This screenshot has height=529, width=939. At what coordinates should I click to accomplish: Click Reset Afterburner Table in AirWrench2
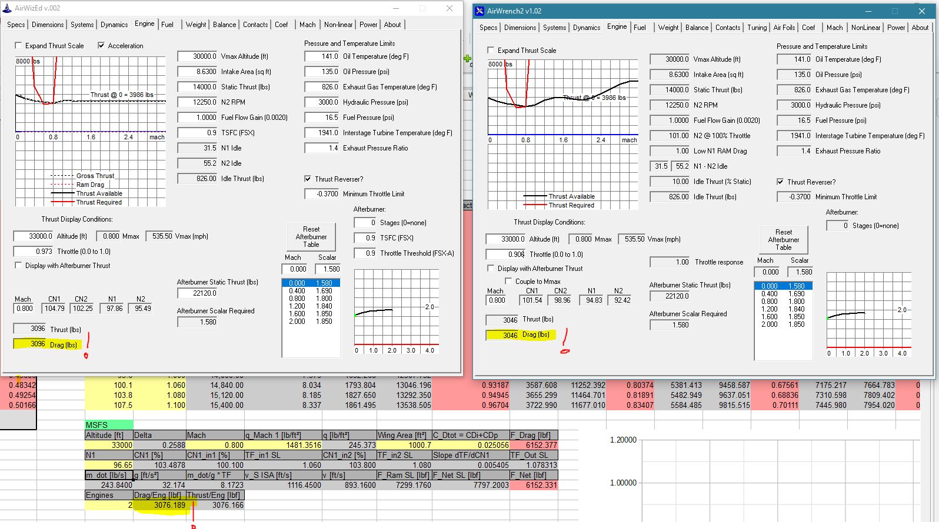point(784,240)
